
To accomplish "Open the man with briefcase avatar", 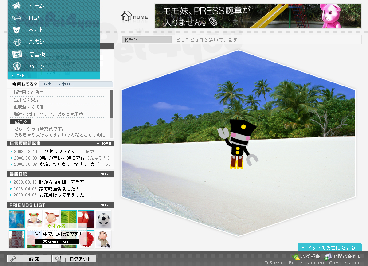I will [x=103, y=239].
